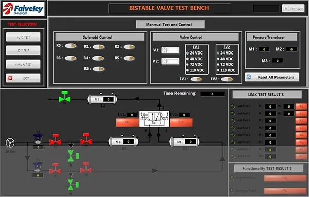Image resolution: width=309 pixels, height=197 pixels.
Task: Click the User Login button
Action: tap(293, 8)
